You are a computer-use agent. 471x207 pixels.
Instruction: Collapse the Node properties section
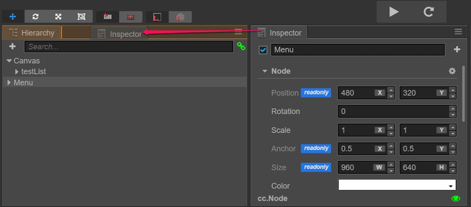[265, 71]
